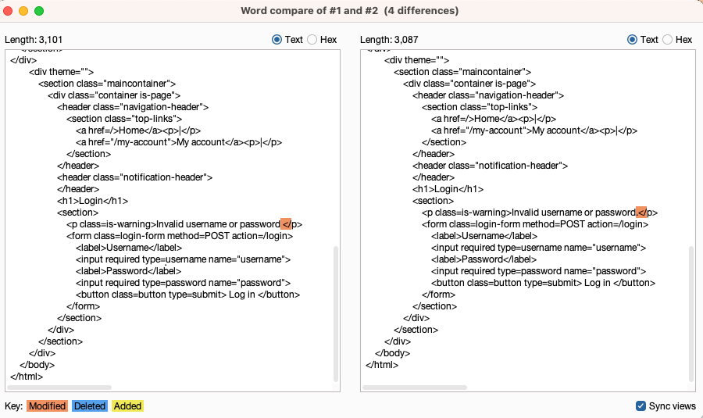Maximize the window with the green button
Screen dimensions: 703x418
pos(39,12)
